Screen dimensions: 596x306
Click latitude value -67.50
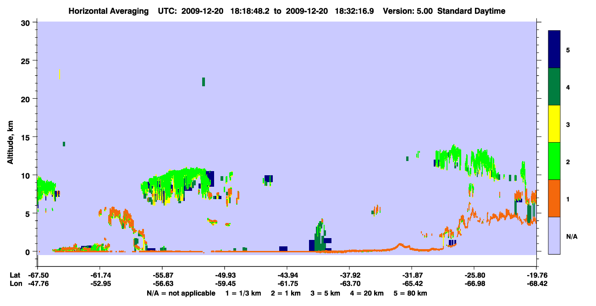[x=38, y=275]
